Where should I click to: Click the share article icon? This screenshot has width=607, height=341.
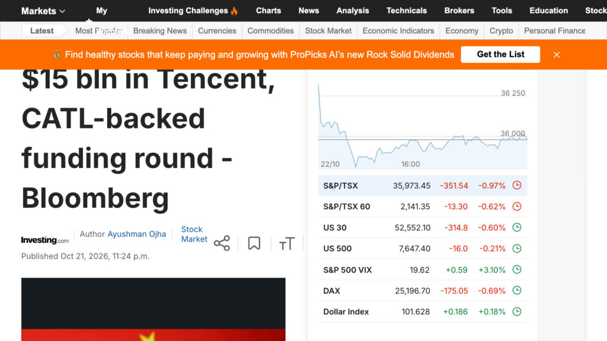click(x=222, y=243)
